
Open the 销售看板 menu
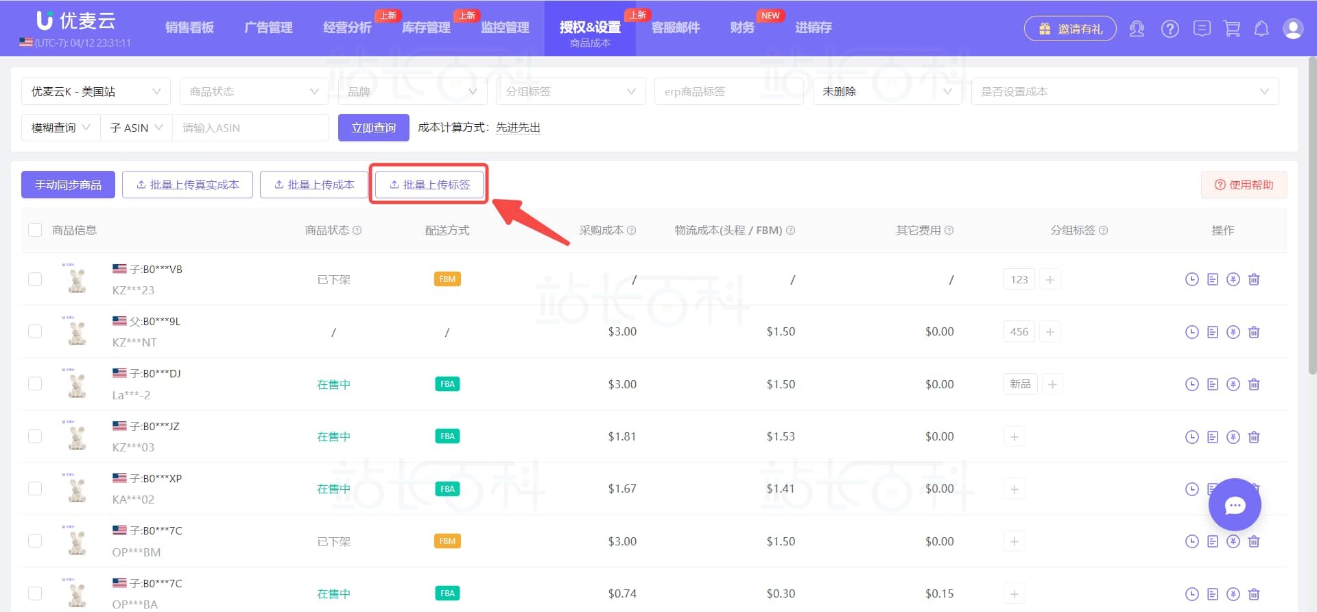[190, 27]
